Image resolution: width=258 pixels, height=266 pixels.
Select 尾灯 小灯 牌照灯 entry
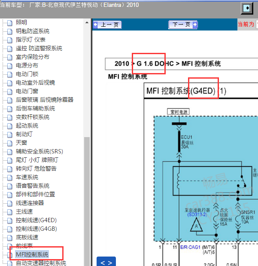(x=37, y=160)
